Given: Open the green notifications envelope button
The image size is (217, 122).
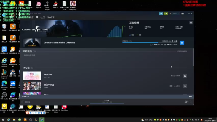Looking at the screenshot, I should 166,14.
